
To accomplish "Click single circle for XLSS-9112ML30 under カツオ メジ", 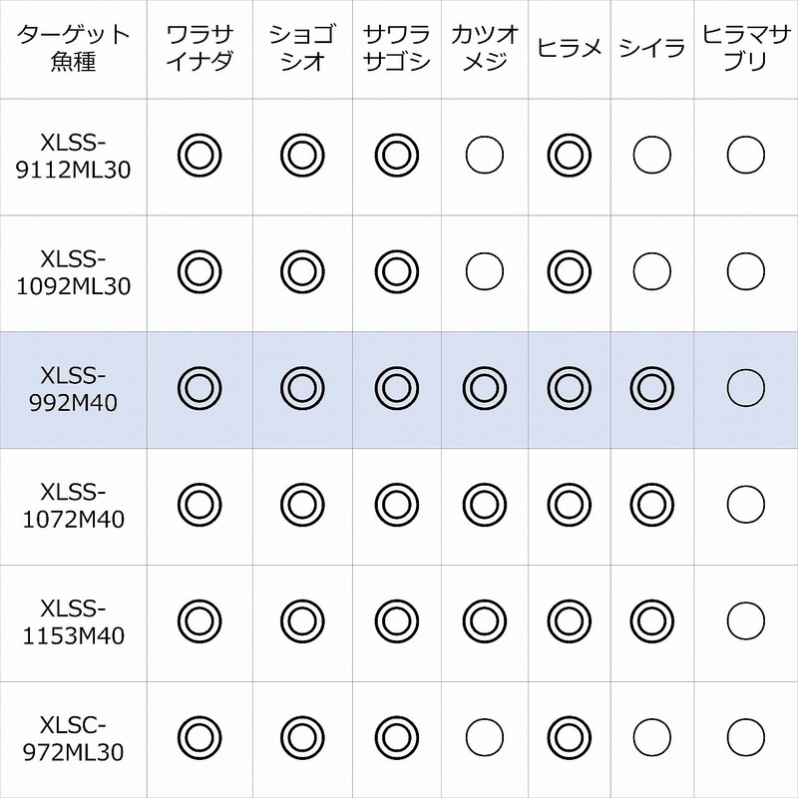I will (484, 154).
